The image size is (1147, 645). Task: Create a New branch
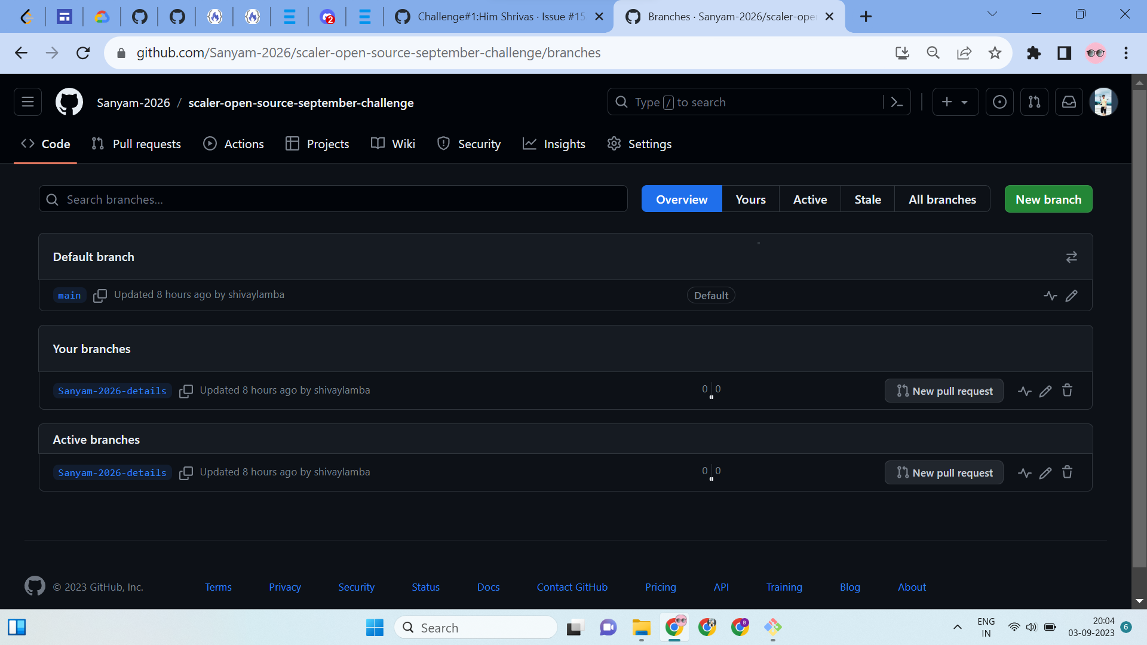[1048, 199]
